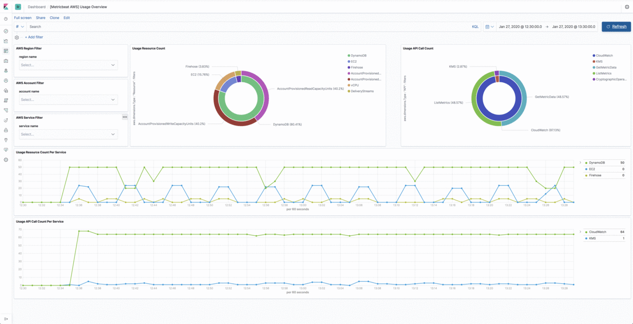Select the Usage API Call Count panel title
Viewport: 633px width, 324px height.
(418, 49)
